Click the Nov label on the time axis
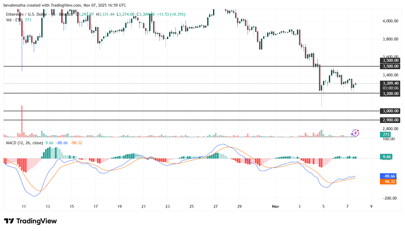Viewport: 405px width, 231px height. 275,207
